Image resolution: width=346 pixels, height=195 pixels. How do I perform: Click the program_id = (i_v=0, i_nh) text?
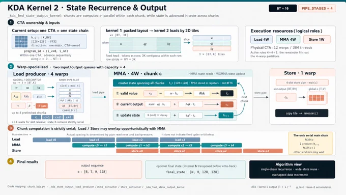click(x=46, y=51)
